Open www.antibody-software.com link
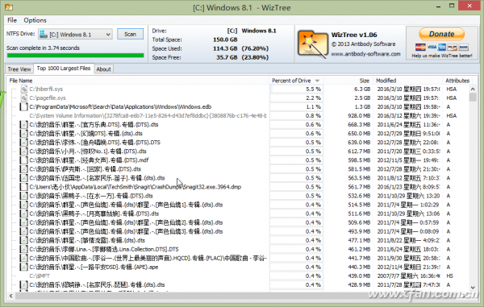The width and height of the screenshot is (484, 307). pos(365,54)
